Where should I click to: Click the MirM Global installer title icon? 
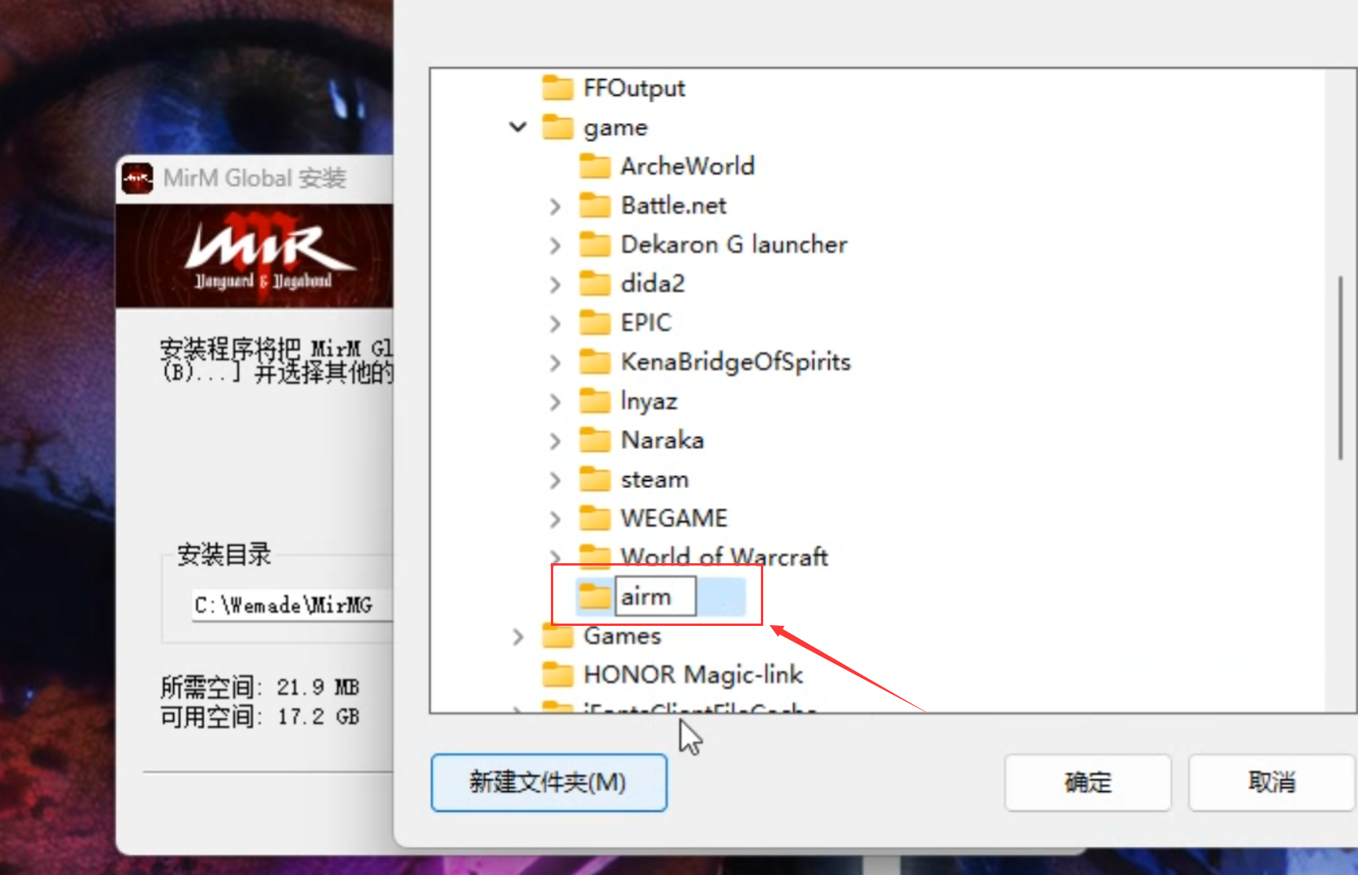tap(137, 179)
